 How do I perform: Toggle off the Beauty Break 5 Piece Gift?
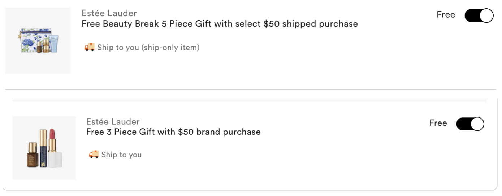point(479,16)
